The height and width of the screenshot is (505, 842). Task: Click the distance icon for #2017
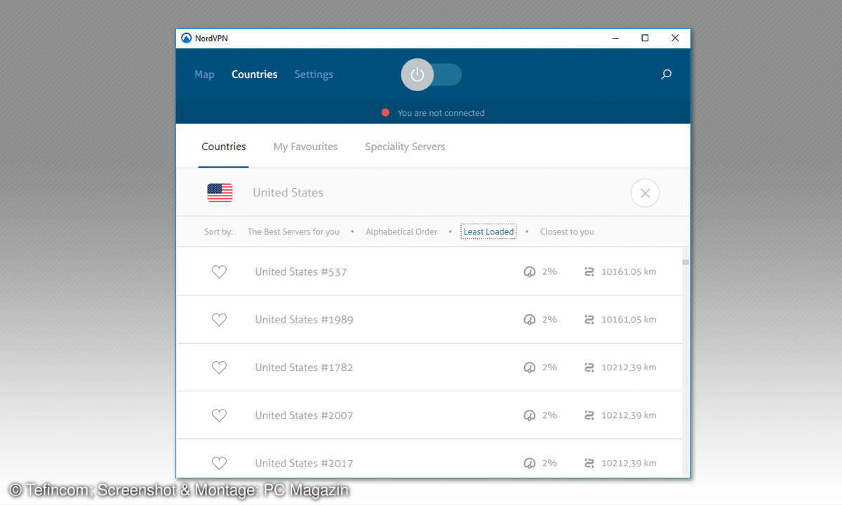point(589,463)
